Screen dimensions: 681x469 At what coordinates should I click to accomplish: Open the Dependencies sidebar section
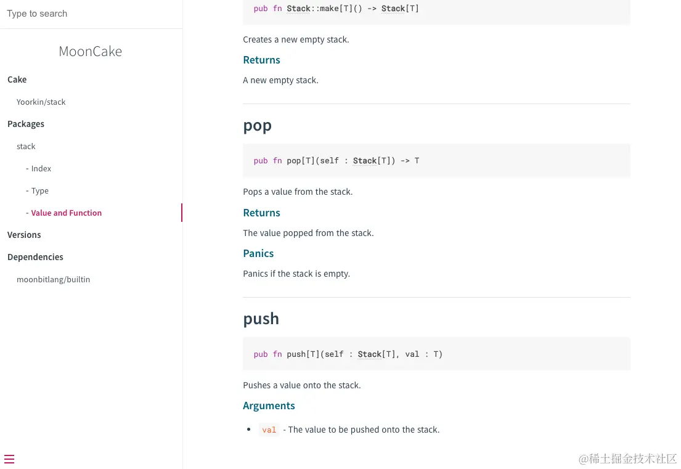(x=35, y=257)
